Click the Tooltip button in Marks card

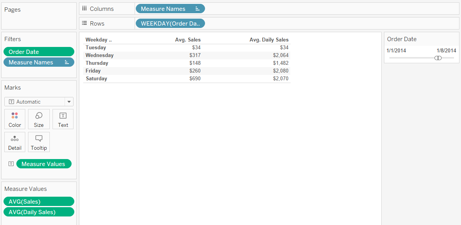[39, 142]
